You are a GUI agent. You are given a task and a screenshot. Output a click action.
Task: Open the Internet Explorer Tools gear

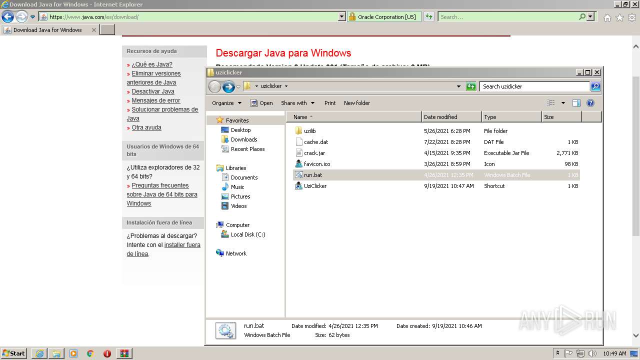(632, 17)
